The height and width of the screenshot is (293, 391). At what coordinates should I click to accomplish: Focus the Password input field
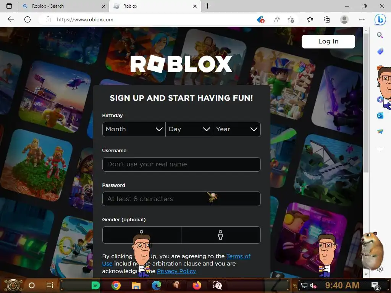(181, 199)
